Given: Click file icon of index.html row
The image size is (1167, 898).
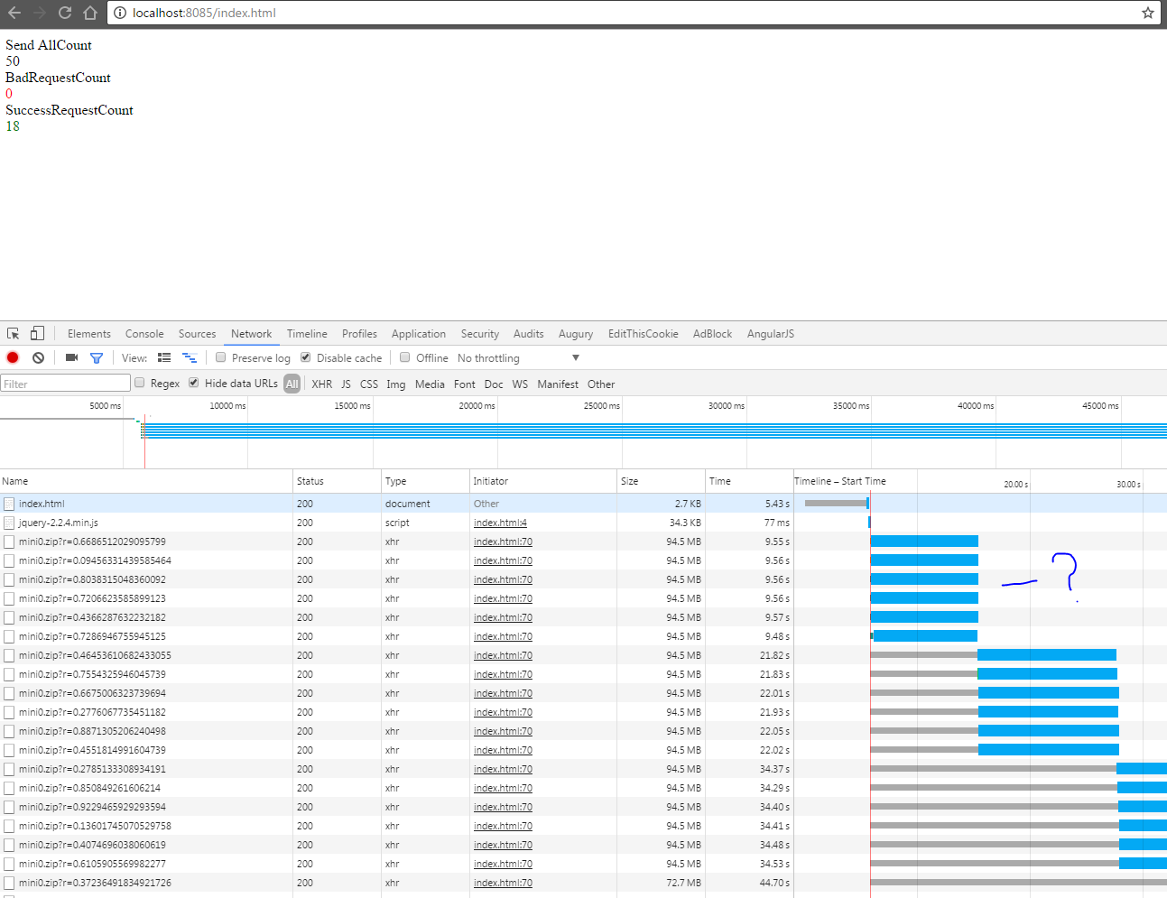Looking at the screenshot, I should (9, 504).
